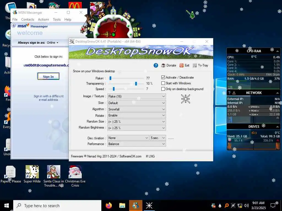Click the round button beside msn Messenger logo
Screen dimensions: 282x211
13,26
